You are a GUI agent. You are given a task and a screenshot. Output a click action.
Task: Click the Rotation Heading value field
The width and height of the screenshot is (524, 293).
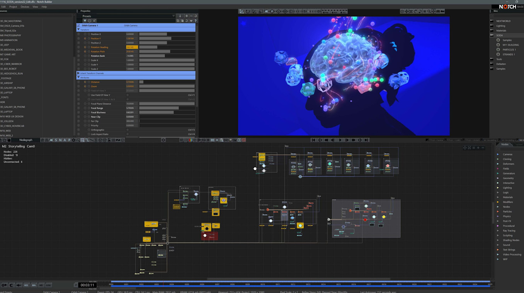(x=131, y=47)
